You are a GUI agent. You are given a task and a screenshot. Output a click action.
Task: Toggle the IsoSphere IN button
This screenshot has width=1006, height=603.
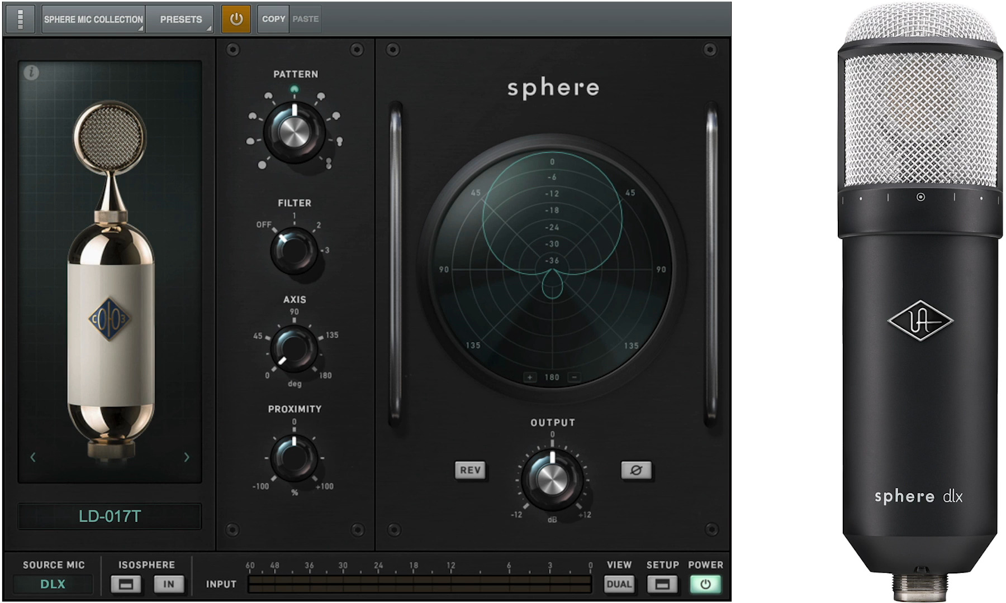[169, 585]
